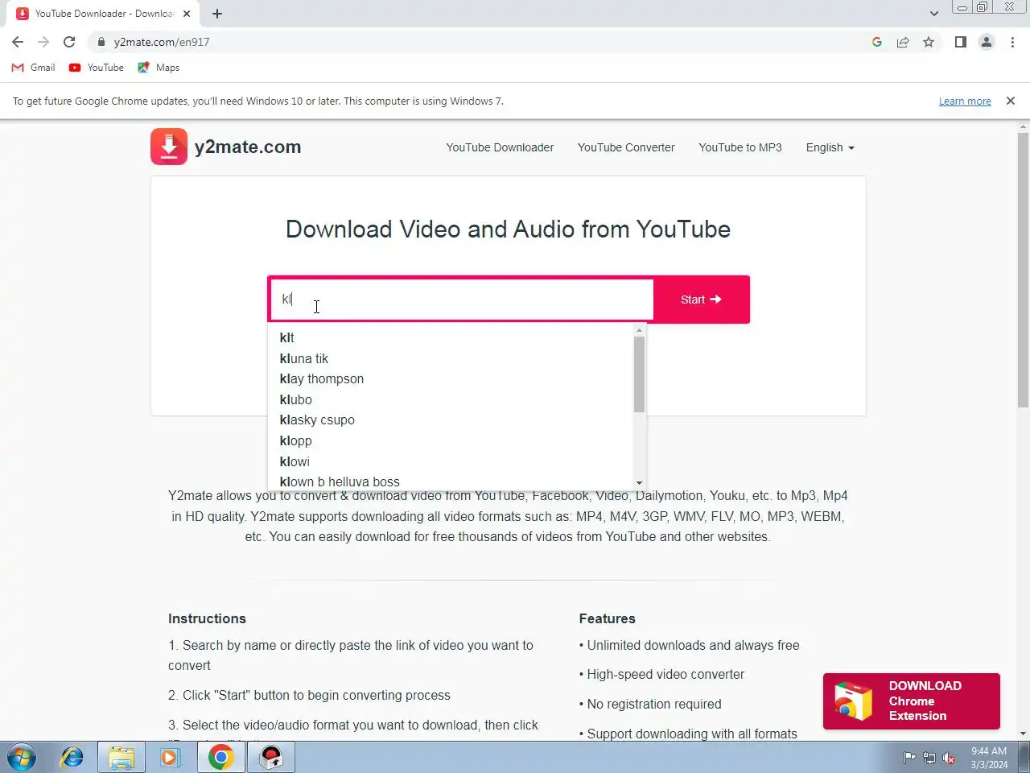Open the YouTube to MP3 nav item
1030x773 pixels.
pos(740,147)
